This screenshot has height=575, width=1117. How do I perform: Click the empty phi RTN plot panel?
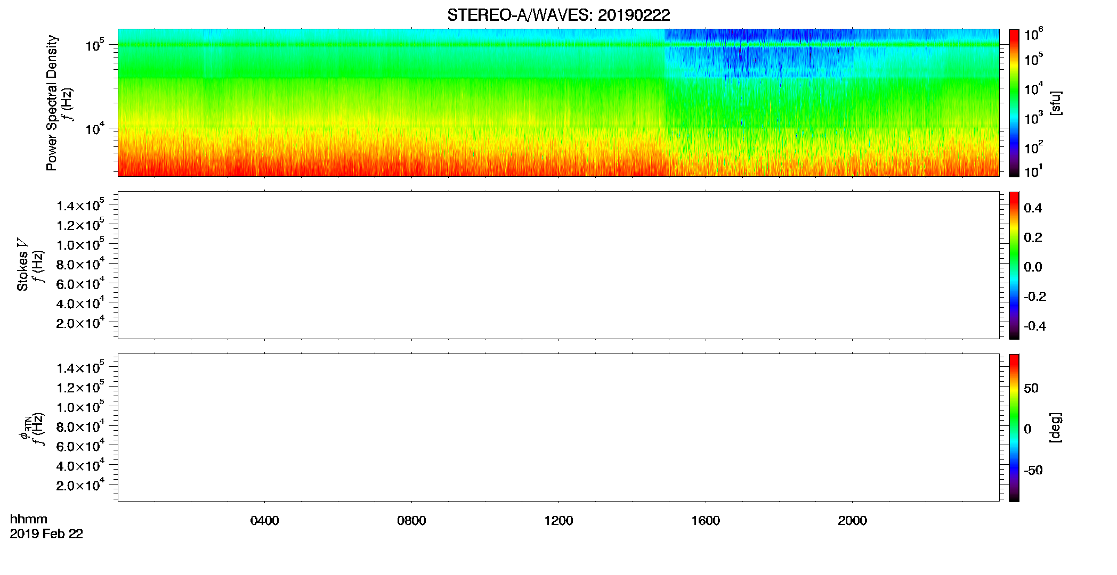point(558,428)
